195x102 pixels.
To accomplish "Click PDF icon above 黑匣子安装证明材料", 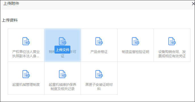I will click(99, 74).
